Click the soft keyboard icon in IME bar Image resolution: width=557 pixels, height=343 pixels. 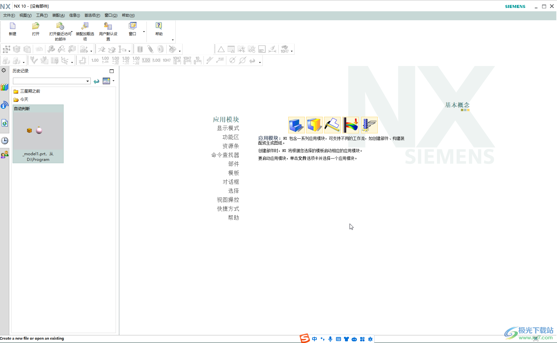tap(338, 339)
